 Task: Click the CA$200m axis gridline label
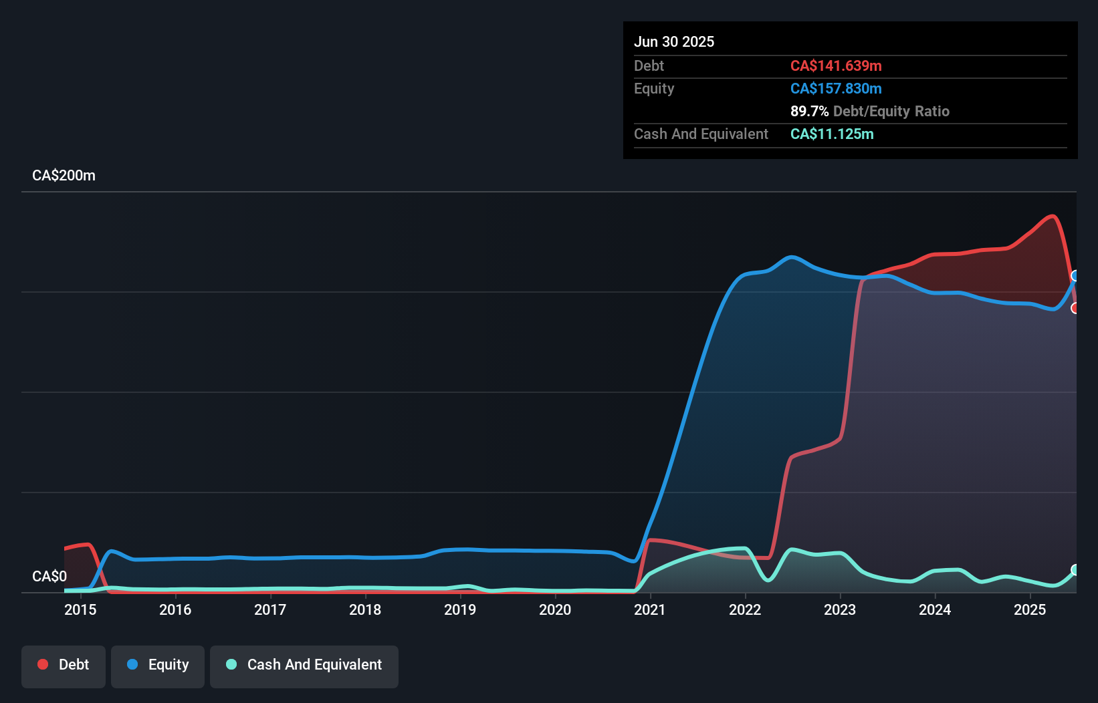click(x=64, y=175)
